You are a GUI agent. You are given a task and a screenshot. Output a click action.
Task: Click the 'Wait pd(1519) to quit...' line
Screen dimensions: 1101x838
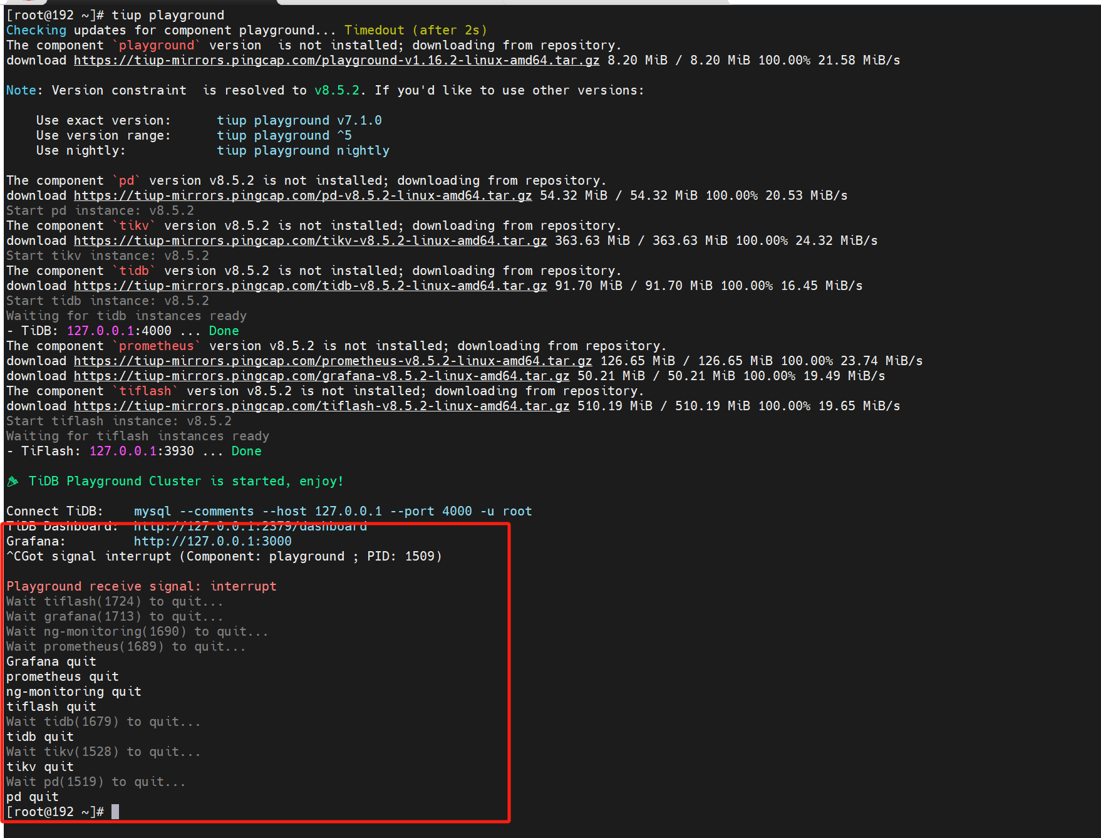pos(96,782)
